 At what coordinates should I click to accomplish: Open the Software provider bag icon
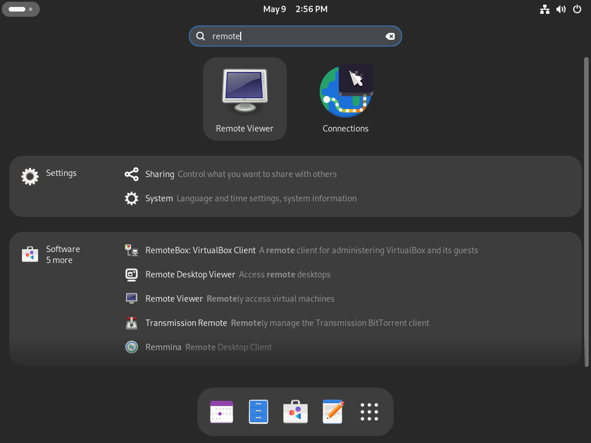tap(30, 254)
